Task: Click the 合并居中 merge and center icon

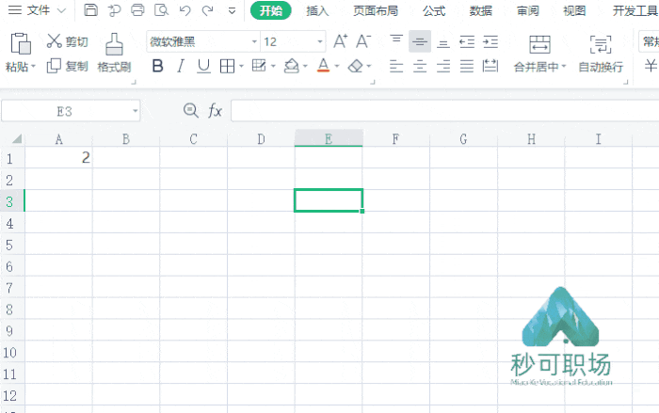Action: (x=539, y=44)
